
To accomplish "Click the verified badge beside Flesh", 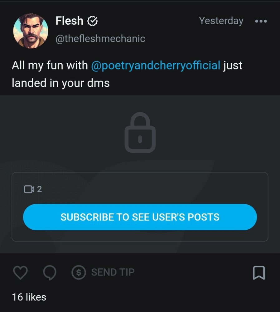I will point(93,21).
